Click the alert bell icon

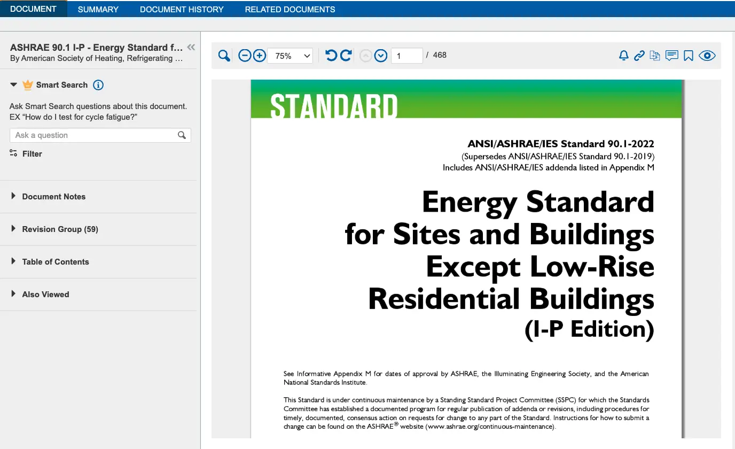623,56
